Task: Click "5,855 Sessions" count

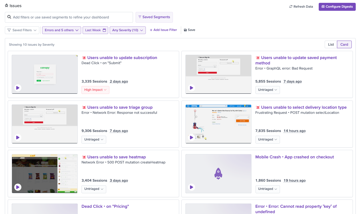Action: 268,81
